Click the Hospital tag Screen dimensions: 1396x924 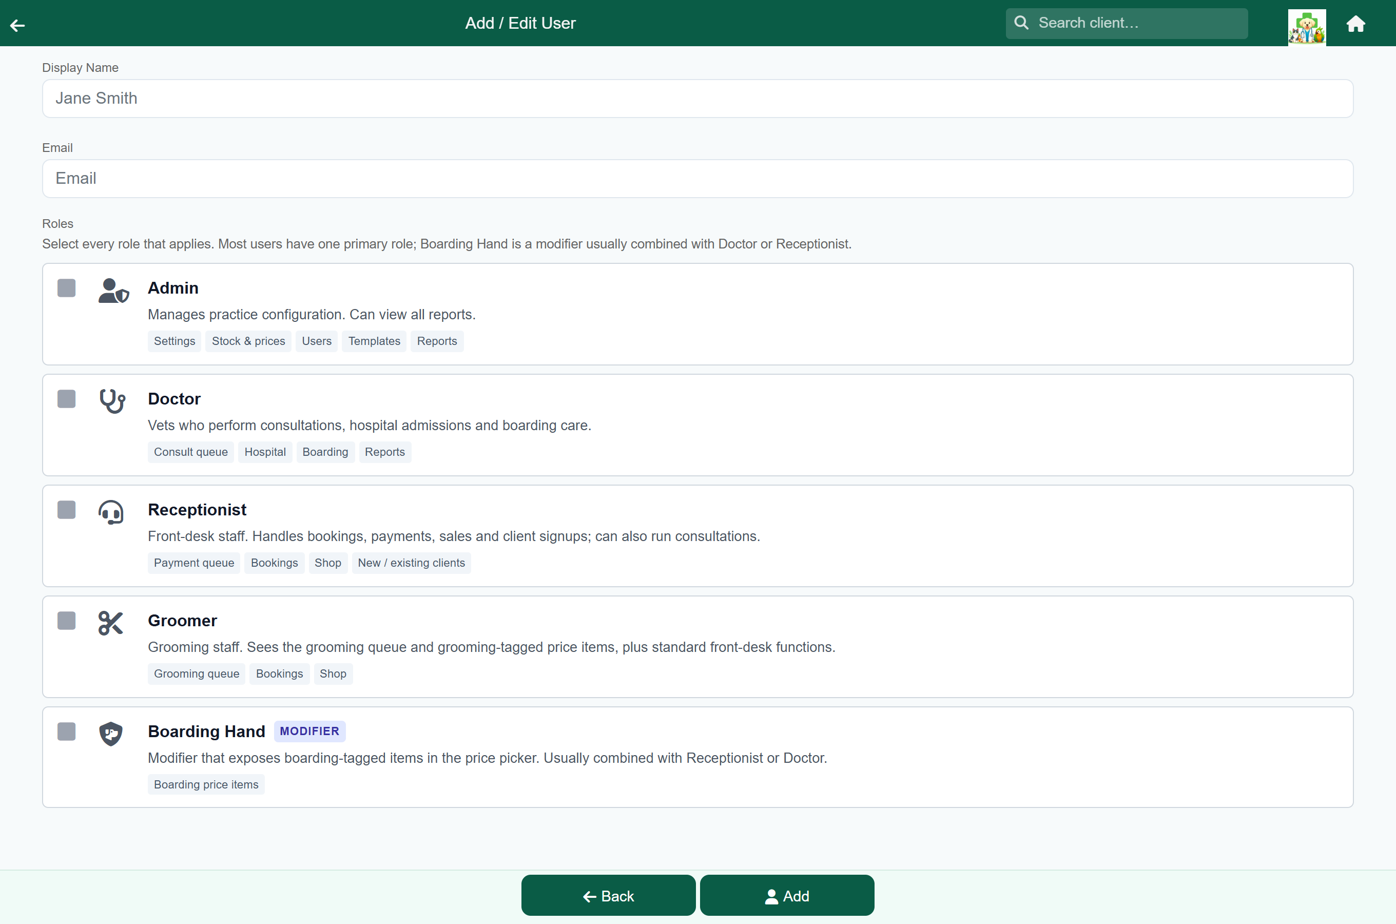click(x=265, y=452)
